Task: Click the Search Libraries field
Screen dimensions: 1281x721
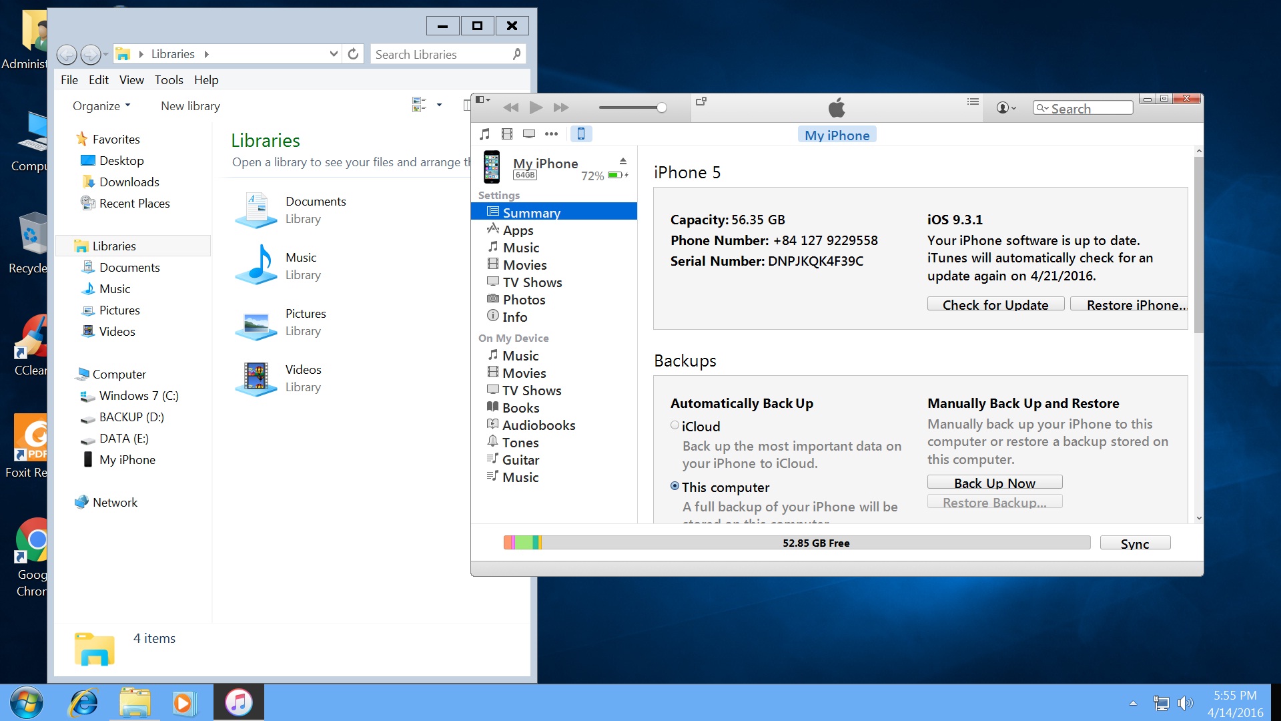Action: (x=448, y=54)
